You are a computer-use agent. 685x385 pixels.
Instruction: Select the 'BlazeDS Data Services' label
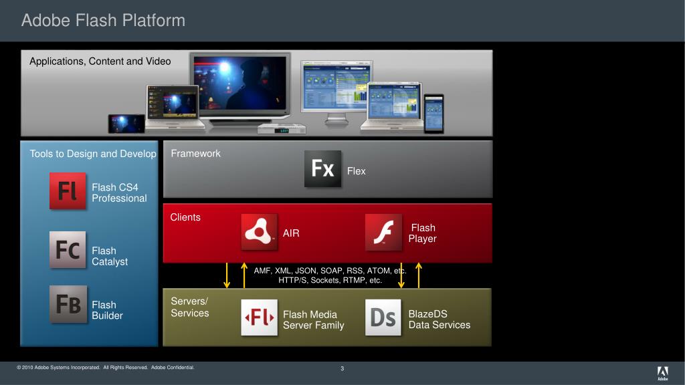tap(439, 319)
